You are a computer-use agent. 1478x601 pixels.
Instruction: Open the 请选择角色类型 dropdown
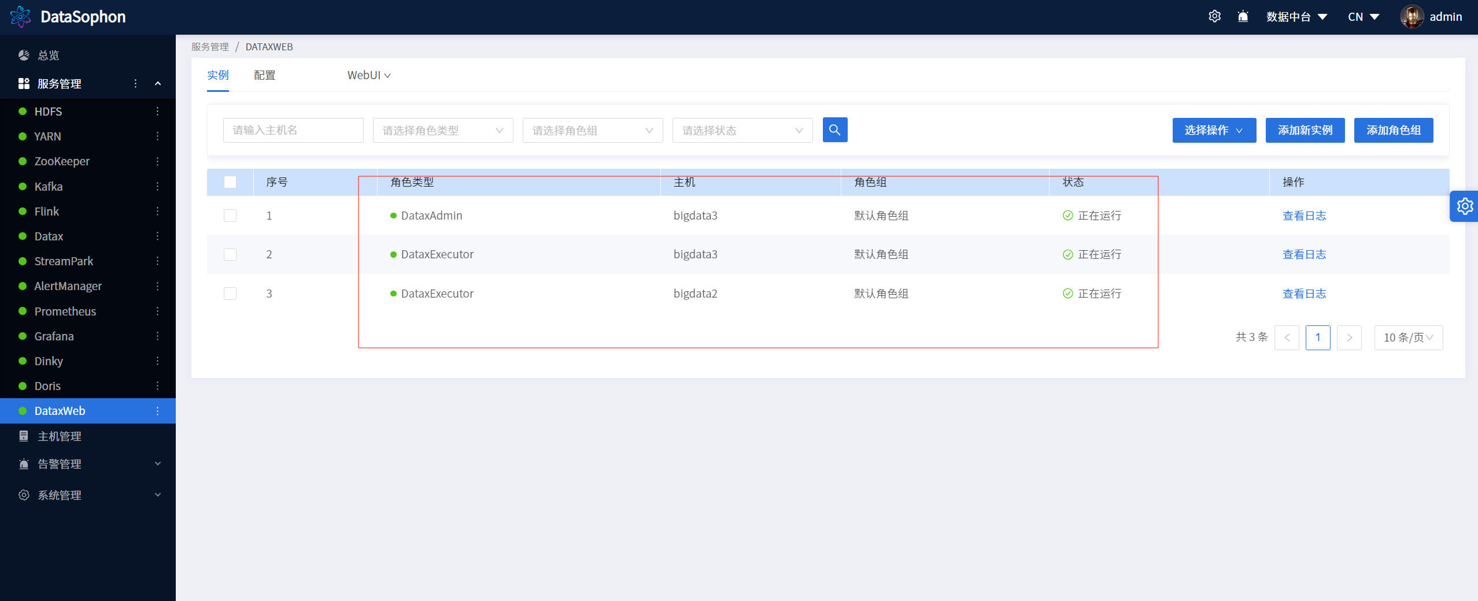coord(443,130)
